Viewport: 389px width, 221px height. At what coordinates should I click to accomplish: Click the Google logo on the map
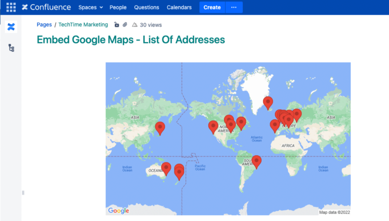click(x=118, y=211)
